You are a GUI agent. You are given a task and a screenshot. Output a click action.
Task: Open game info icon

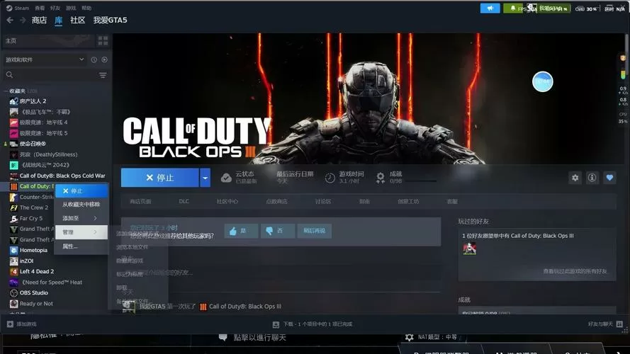(592, 178)
